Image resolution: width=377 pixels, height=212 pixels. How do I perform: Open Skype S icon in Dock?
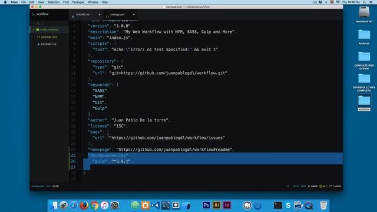288,206
